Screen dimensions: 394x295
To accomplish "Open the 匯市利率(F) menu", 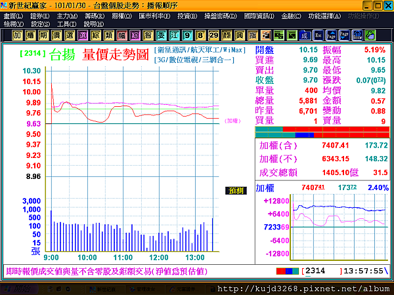I will point(154,16).
